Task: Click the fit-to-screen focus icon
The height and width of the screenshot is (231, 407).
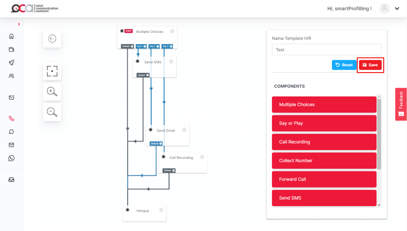Action: click(52, 71)
